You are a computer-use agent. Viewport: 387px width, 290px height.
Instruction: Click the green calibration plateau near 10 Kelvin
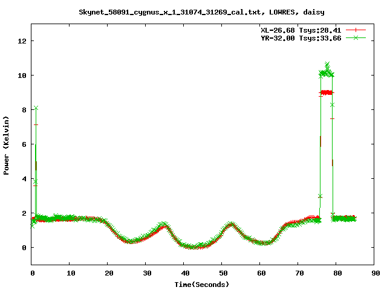pyautogui.click(x=327, y=73)
